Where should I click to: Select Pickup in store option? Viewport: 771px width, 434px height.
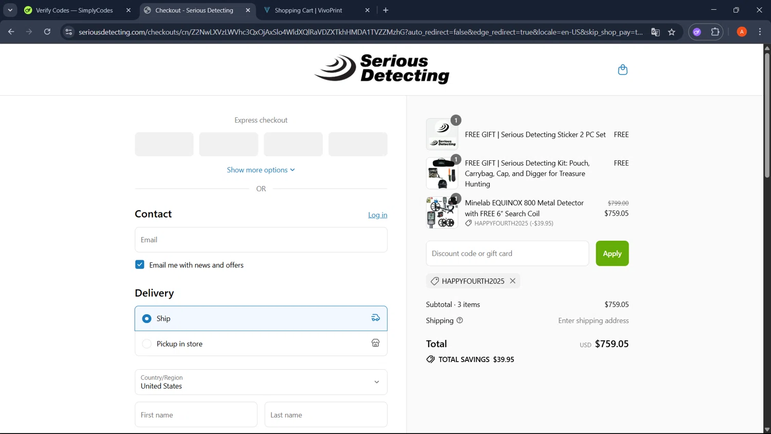coord(261,343)
